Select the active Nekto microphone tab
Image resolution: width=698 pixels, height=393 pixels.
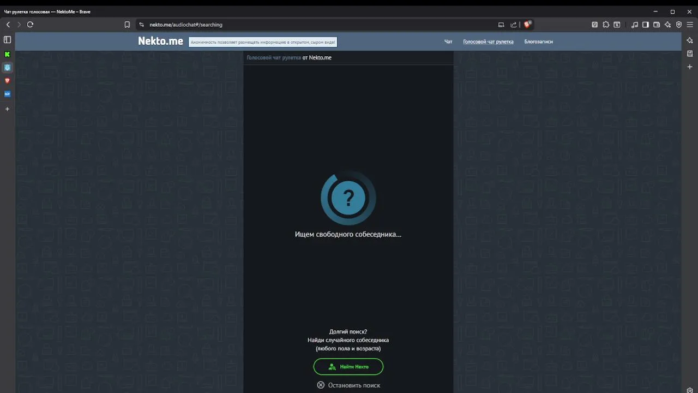click(x=7, y=67)
